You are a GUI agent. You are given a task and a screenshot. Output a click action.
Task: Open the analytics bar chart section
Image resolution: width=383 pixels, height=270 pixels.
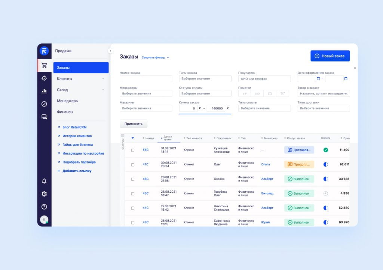tap(44, 91)
